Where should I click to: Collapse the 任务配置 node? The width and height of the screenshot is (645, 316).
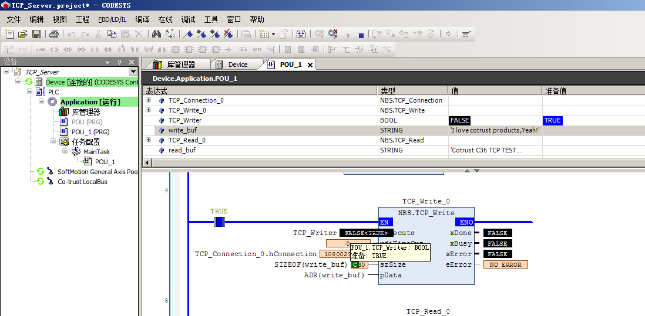53,141
